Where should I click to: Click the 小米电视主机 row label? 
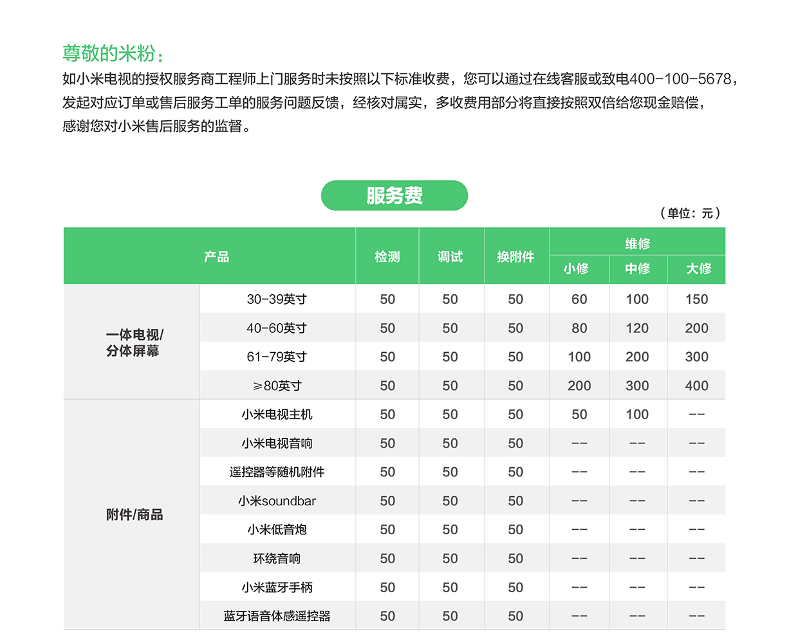(x=277, y=415)
